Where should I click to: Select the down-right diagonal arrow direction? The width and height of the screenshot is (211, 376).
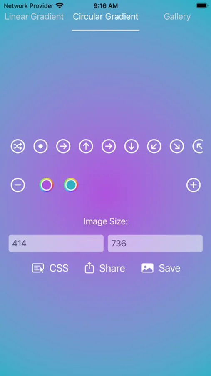pyautogui.click(x=177, y=146)
